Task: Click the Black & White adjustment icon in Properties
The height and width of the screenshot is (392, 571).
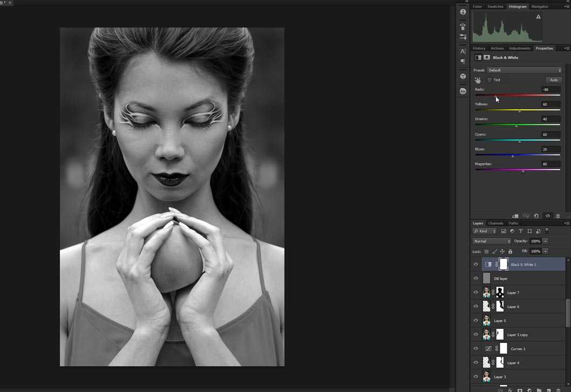Action: 478,58
